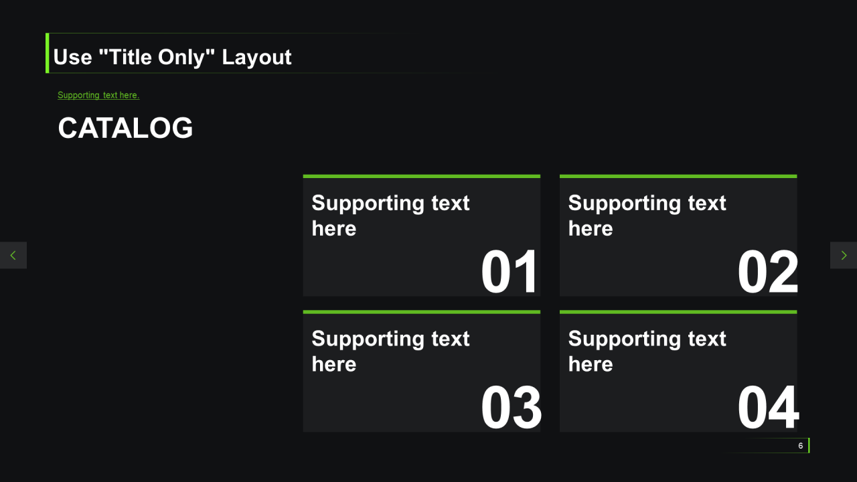Click the large 01 number
Image resolution: width=857 pixels, height=482 pixels.
(510, 272)
